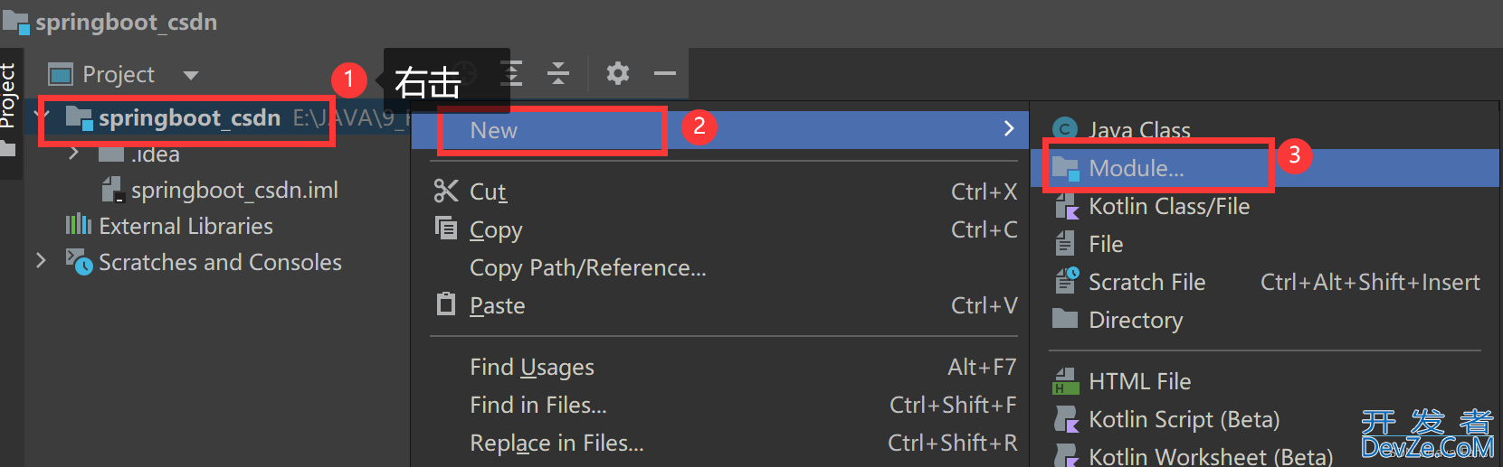This screenshot has height=467, width=1503.
Task: Select External Libraries in the project tree
Action: point(185,226)
